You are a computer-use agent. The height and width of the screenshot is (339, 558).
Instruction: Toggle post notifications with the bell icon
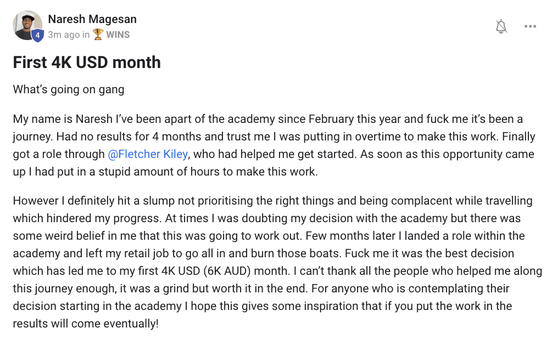click(501, 26)
